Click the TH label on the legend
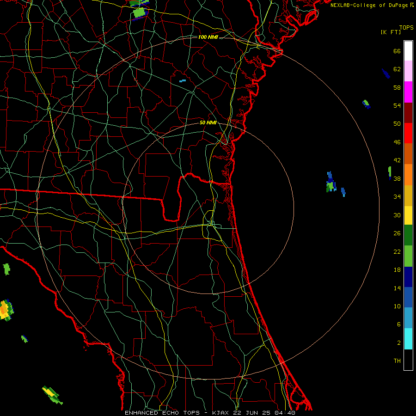The width and height of the screenshot is (416, 416). click(x=397, y=361)
